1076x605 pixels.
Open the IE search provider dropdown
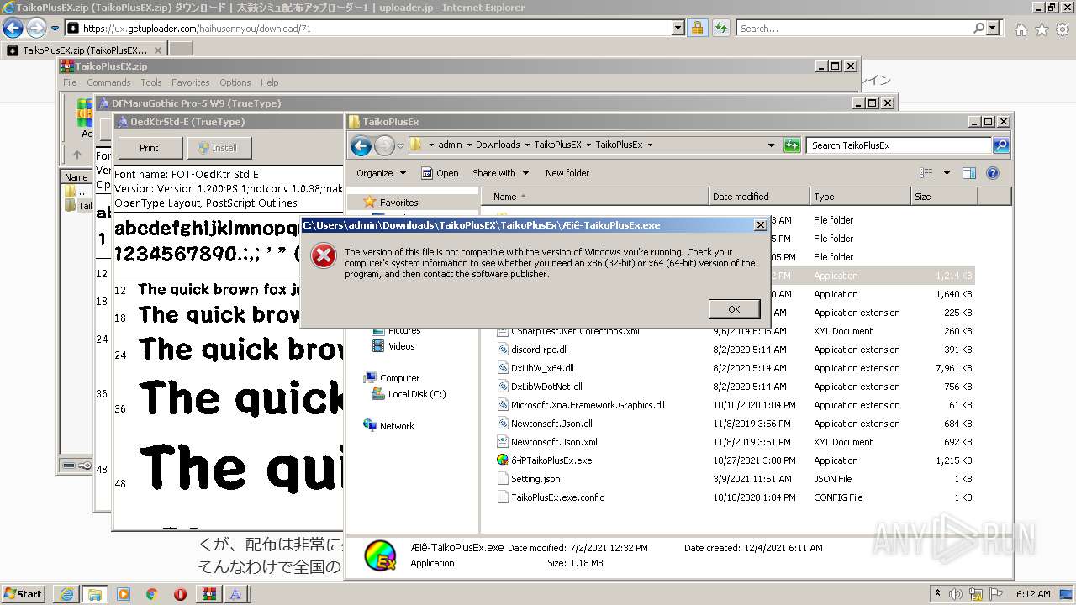(x=993, y=29)
